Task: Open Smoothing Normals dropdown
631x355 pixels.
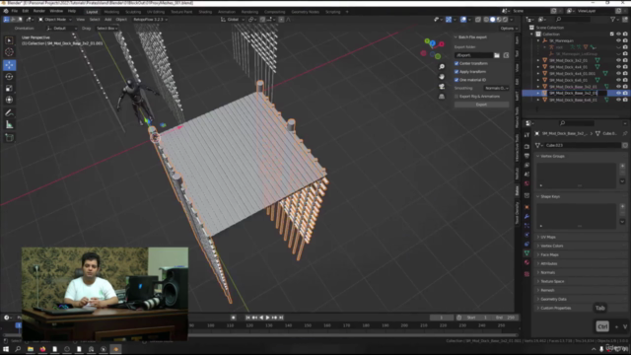Action: (497, 88)
